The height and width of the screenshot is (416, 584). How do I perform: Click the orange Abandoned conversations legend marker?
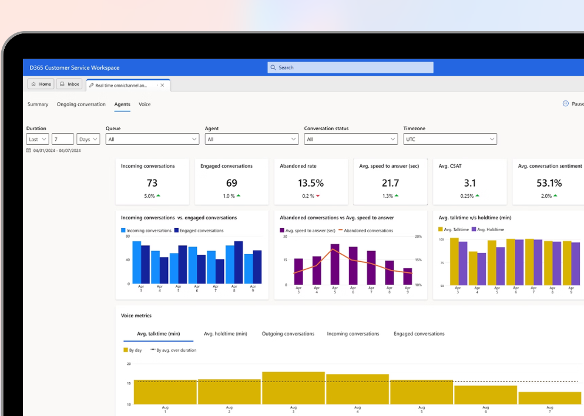(340, 230)
